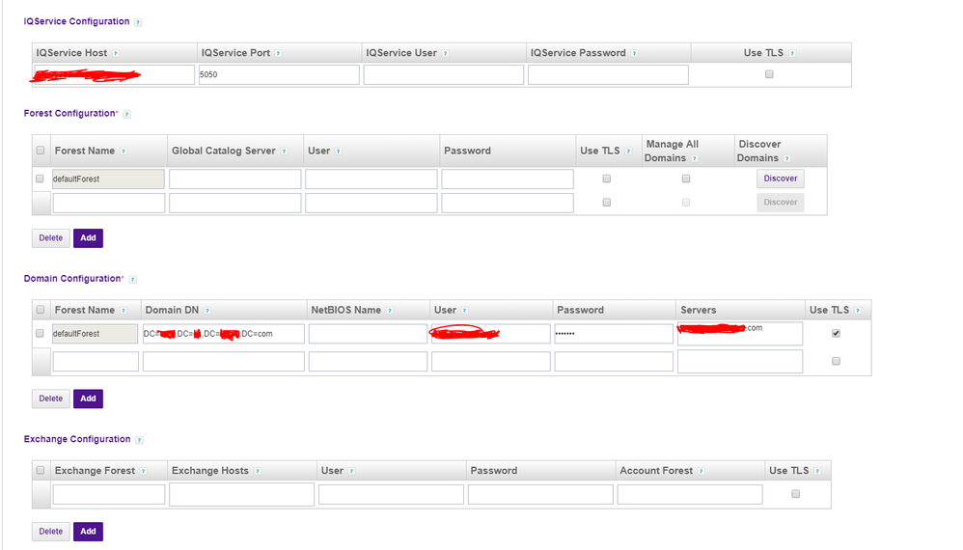Click help icon beside IQService Password
Screen dimensions: 963x550
(635, 54)
